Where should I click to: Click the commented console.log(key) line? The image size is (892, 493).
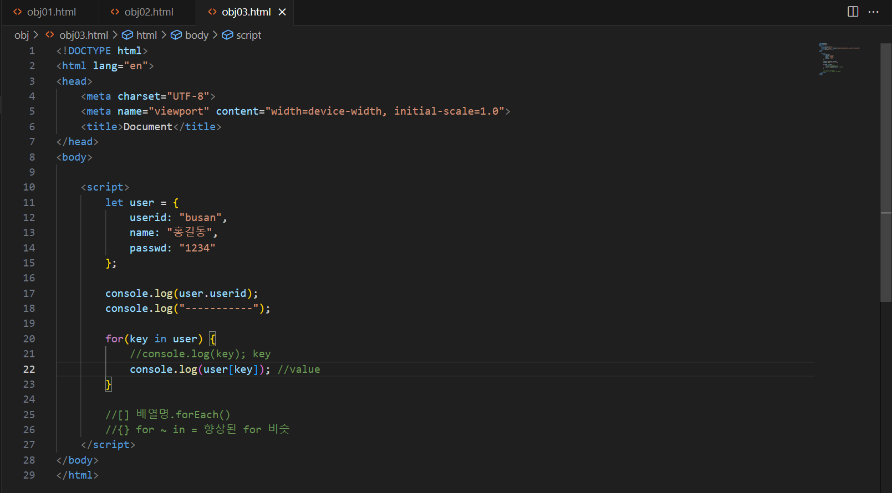200,354
